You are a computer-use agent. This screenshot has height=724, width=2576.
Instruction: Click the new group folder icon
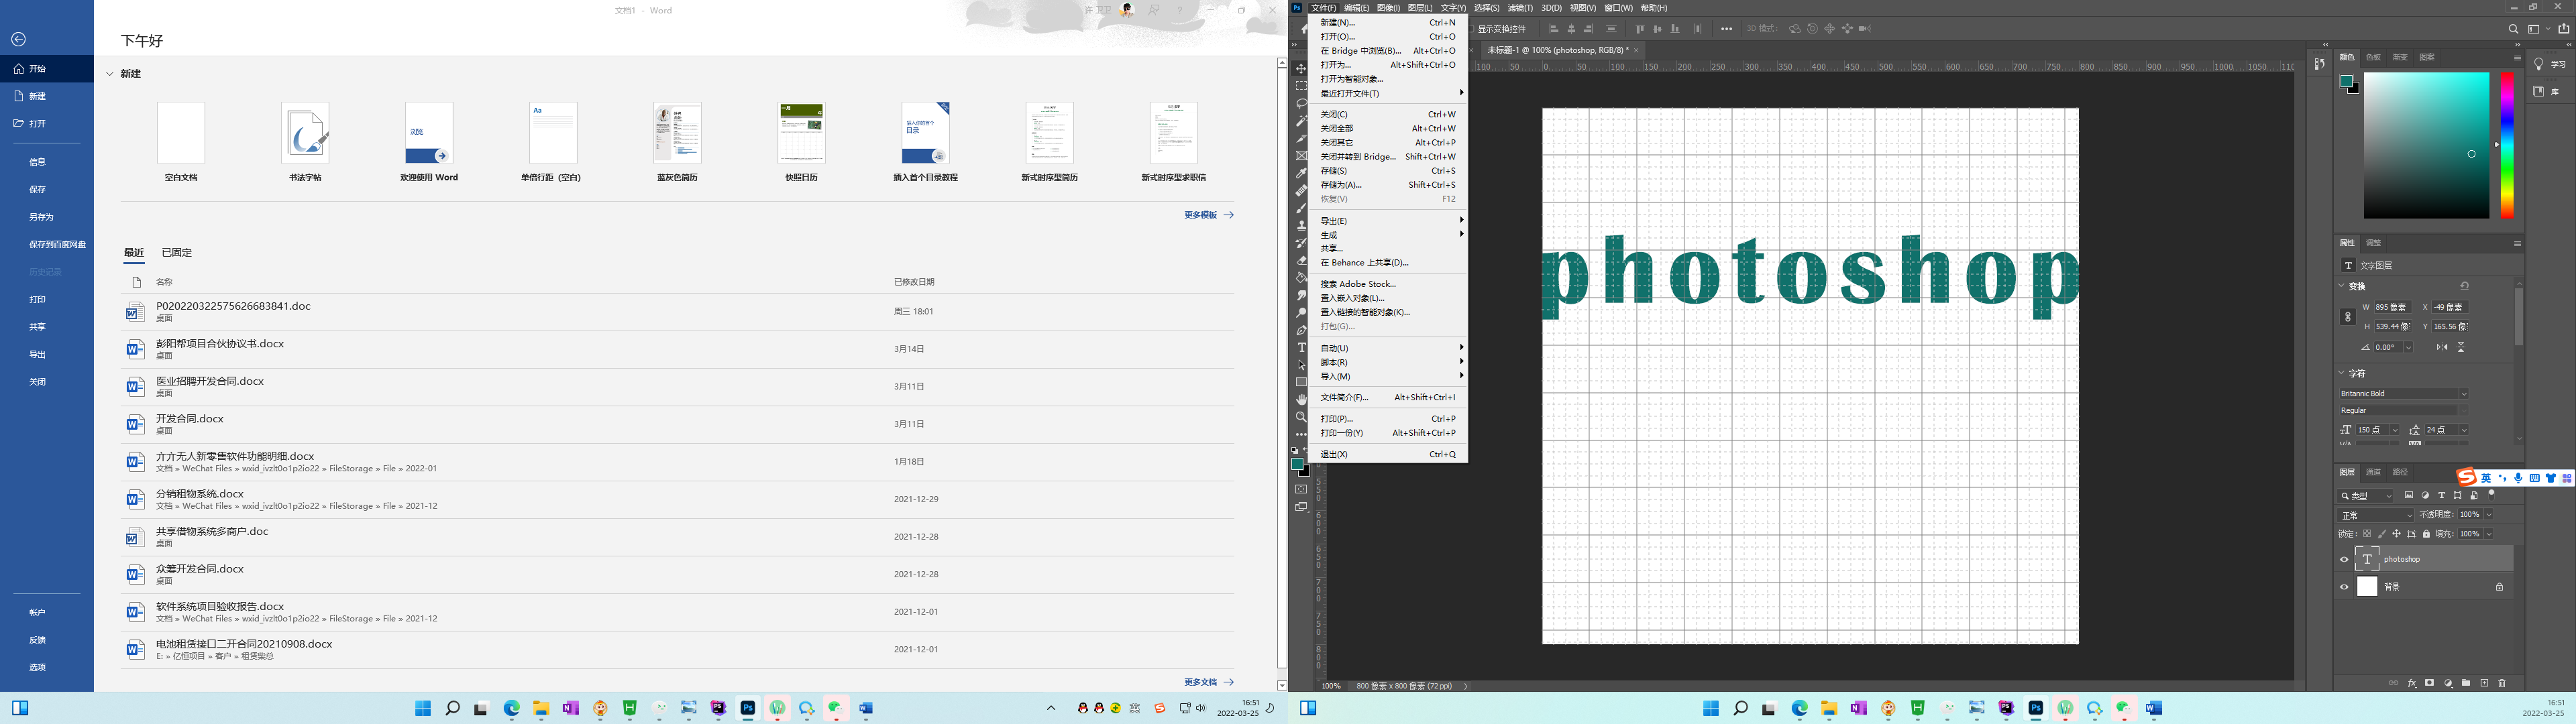tap(2466, 683)
